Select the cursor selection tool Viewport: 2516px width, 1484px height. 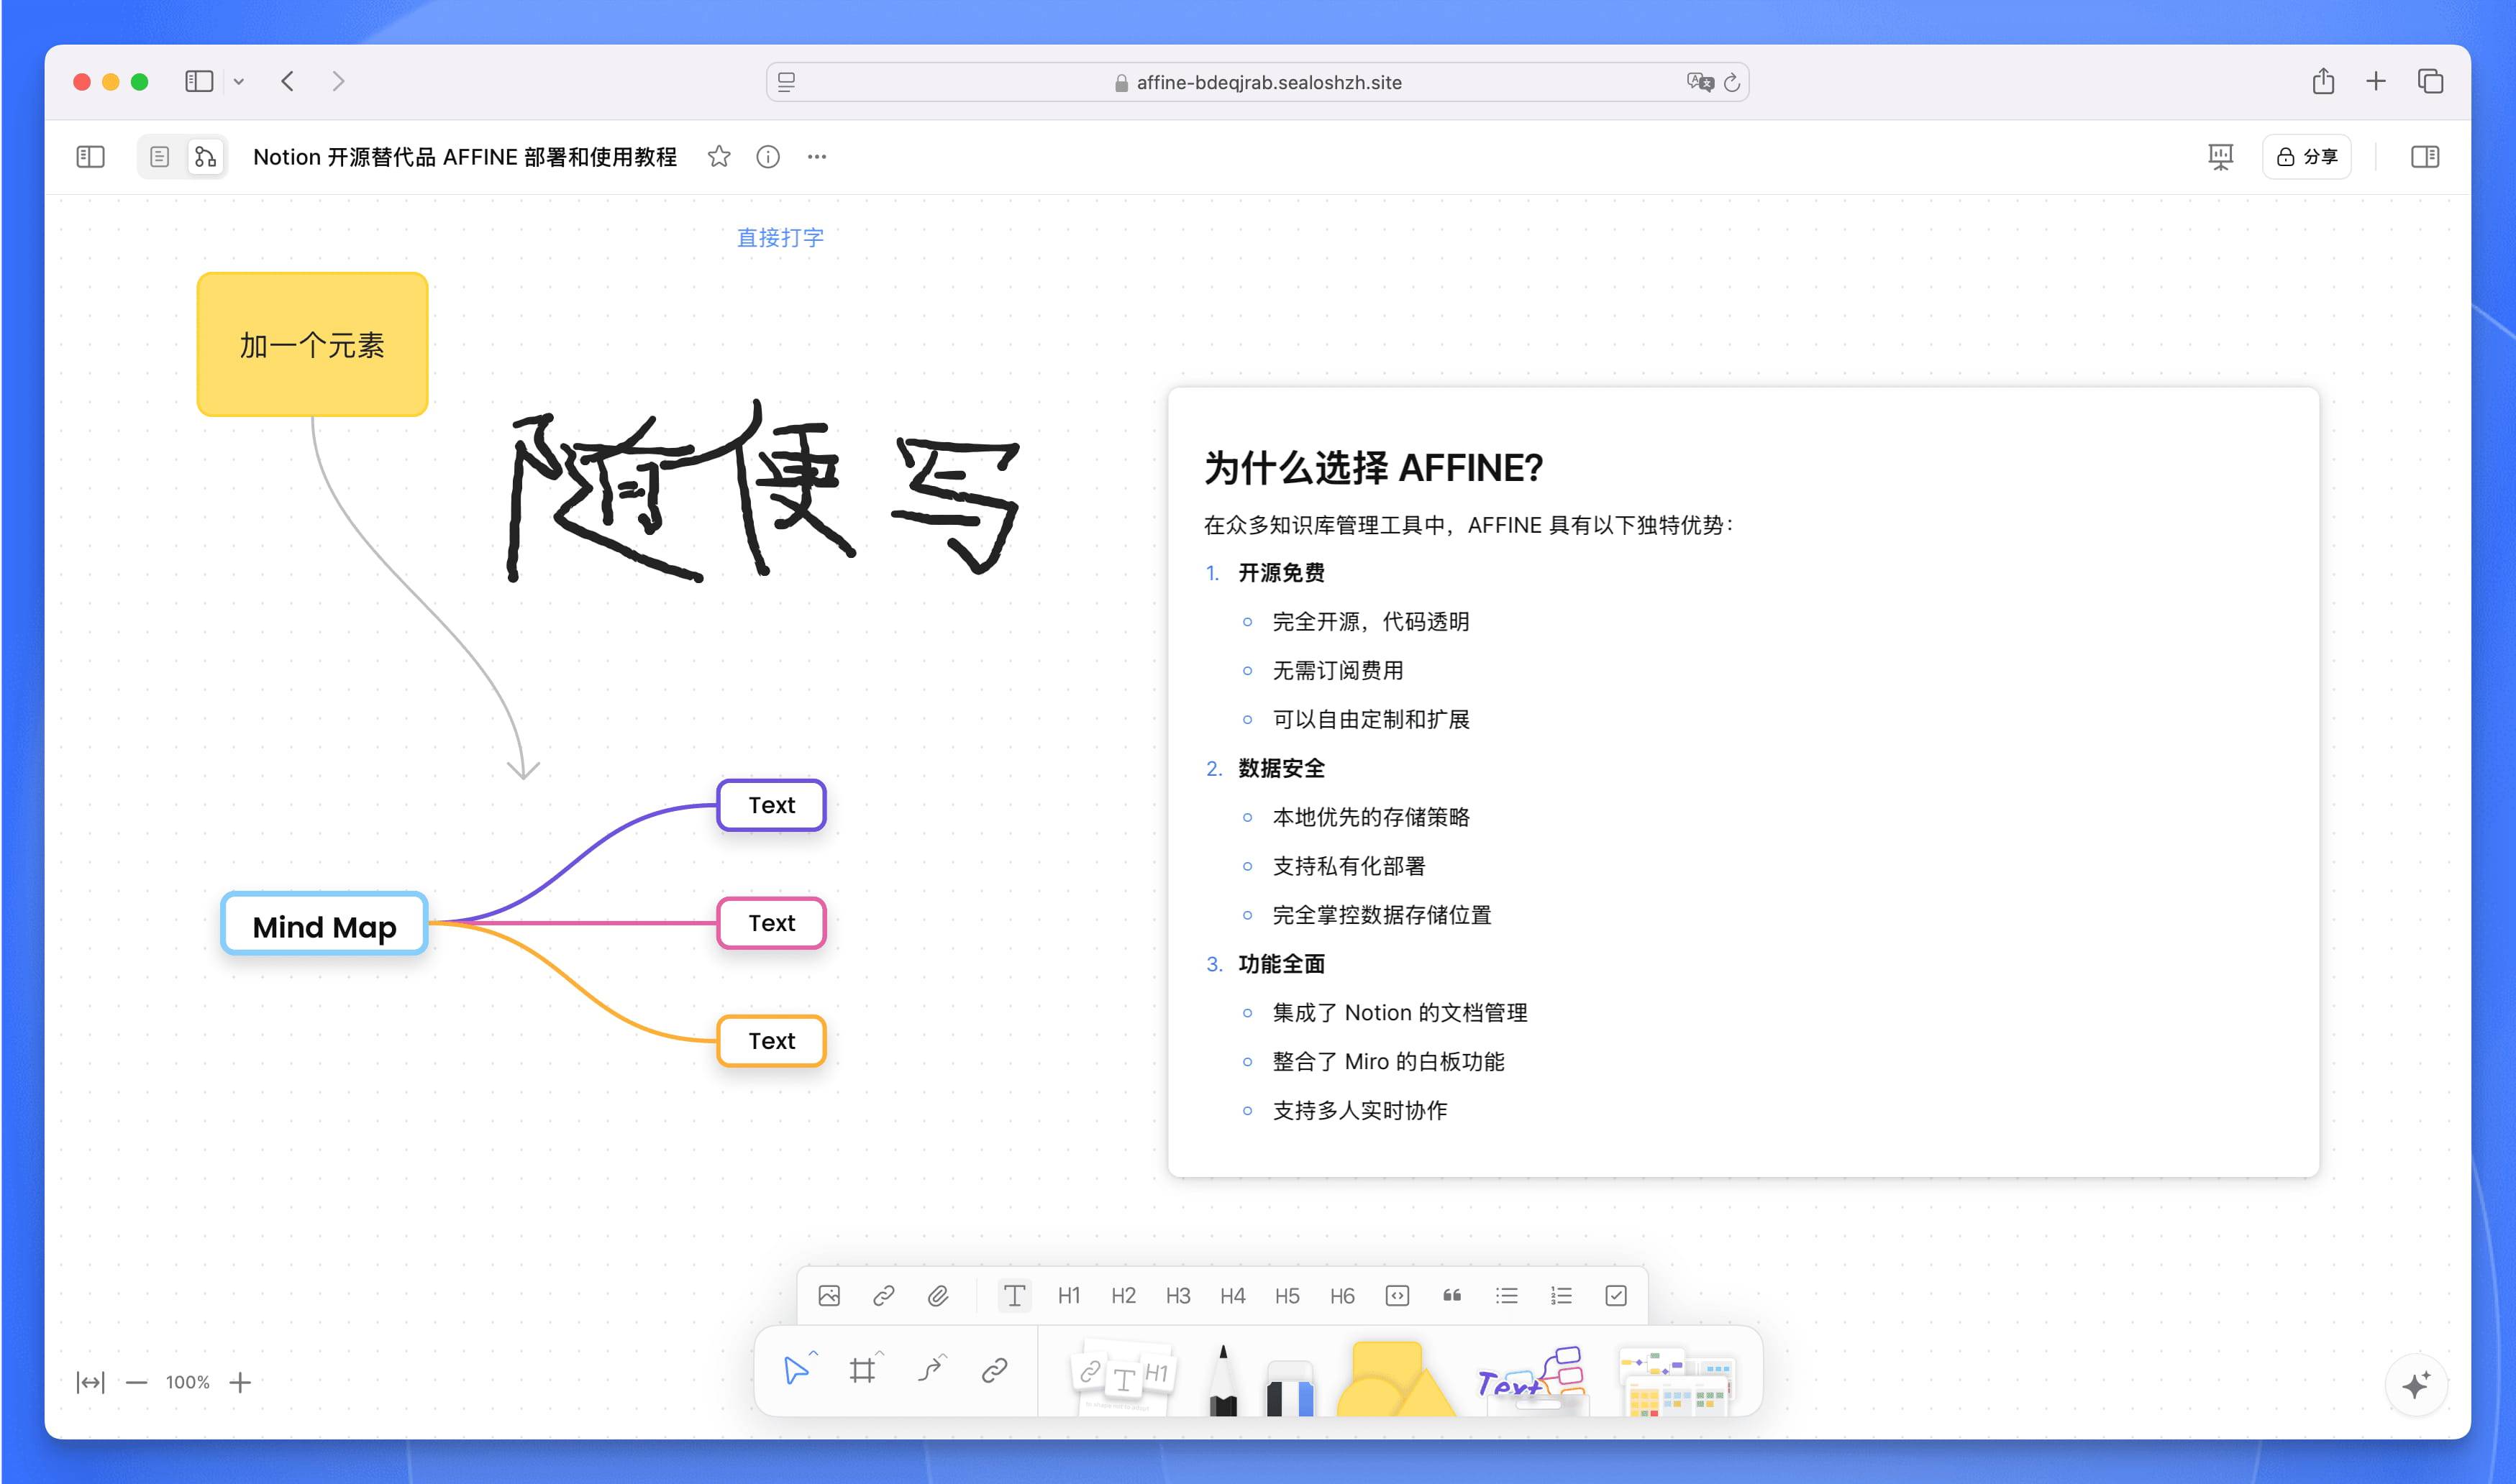798,1370
